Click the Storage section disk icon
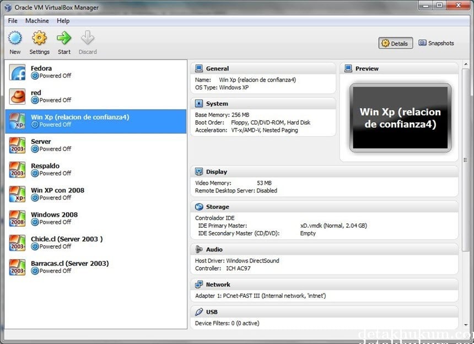The image size is (474, 344). tap(199, 207)
